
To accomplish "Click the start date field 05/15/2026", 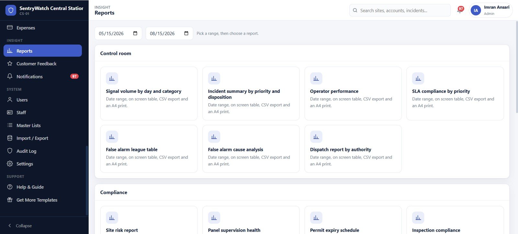I will coord(118,33).
